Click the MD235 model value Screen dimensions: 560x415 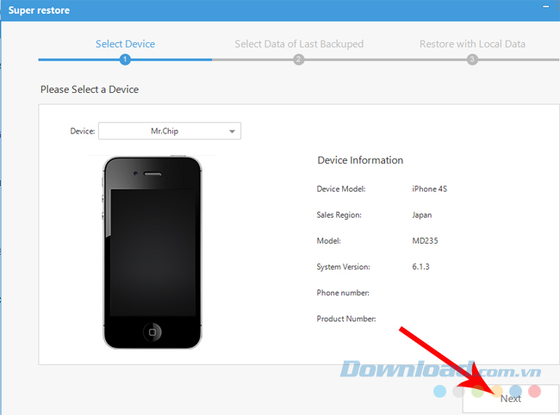pos(426,241)
